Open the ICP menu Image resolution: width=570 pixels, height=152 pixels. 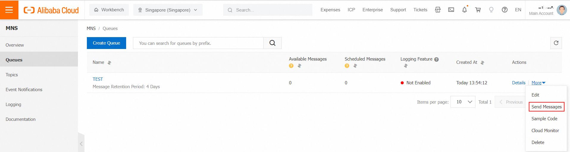click(x=351, y=10)
